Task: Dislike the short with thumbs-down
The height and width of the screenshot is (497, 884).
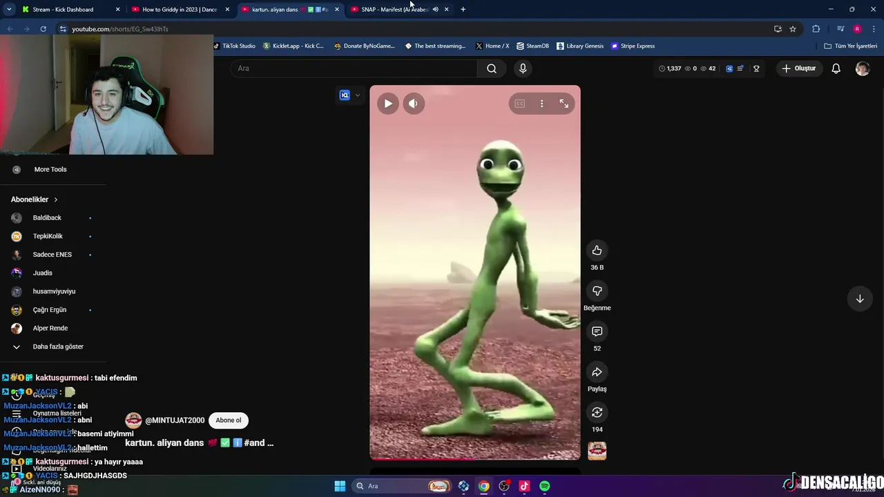Action: coord(597,291)
